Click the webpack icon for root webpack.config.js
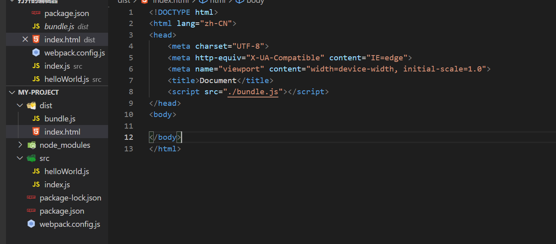The width and height of the screenshot is (556, 244). pyautogui.click(x=31, y=224)
